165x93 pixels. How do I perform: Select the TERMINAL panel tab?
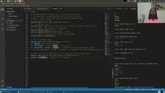pyautogui.click(x=134, y=9)
